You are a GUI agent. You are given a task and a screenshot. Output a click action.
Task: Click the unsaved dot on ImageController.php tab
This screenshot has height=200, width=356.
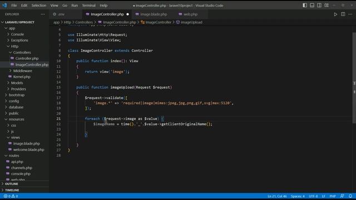(x=127, y=14)
